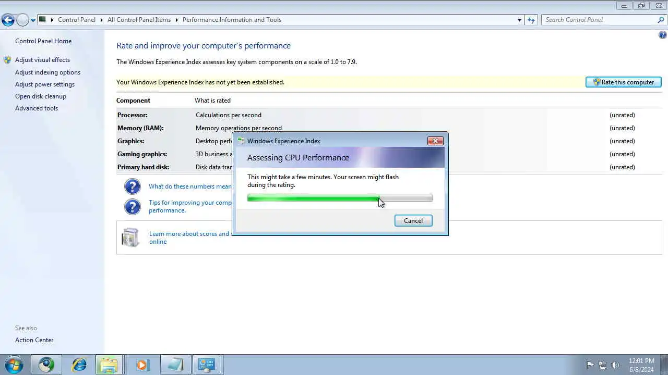Open the recent pages dropdown arrow
The width and height of the screenshot is (668, 375).
(33, 20)
